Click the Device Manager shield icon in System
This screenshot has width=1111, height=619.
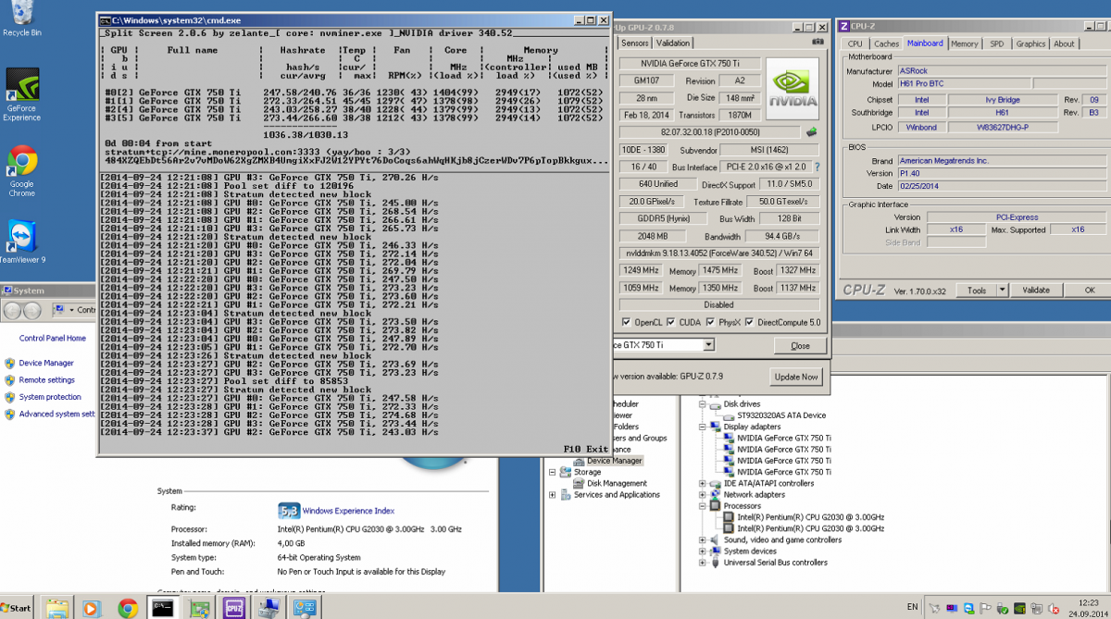click(x=9, y=364)
